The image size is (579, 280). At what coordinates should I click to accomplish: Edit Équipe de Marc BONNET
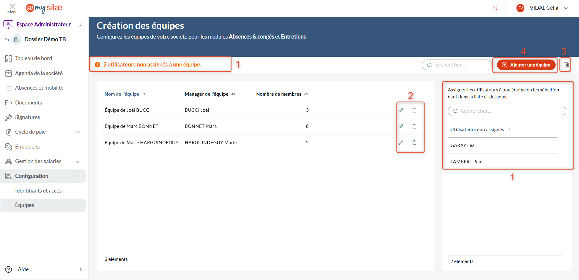[401, 126]
